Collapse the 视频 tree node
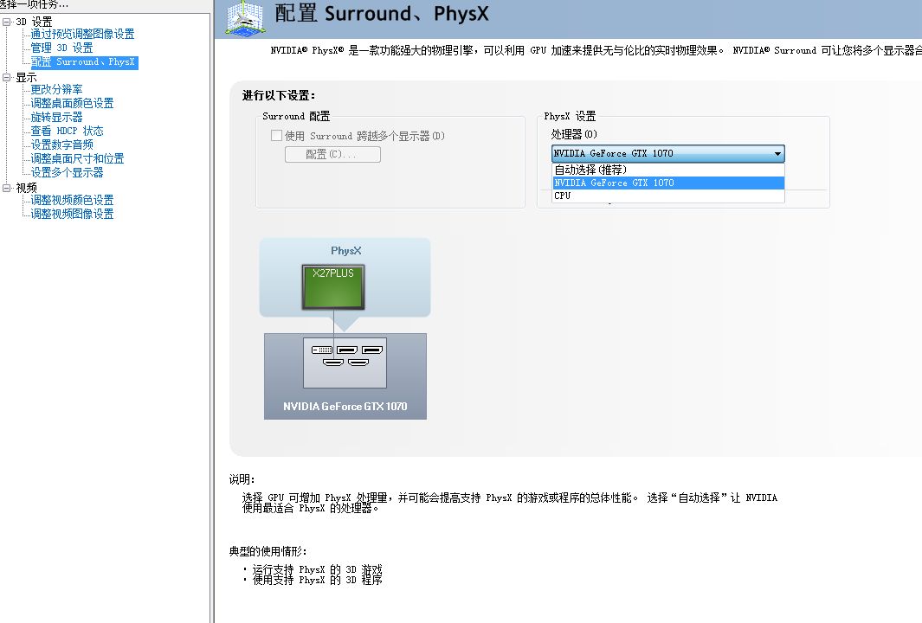Screen dimensions: 922x623 tap(7, 188)
